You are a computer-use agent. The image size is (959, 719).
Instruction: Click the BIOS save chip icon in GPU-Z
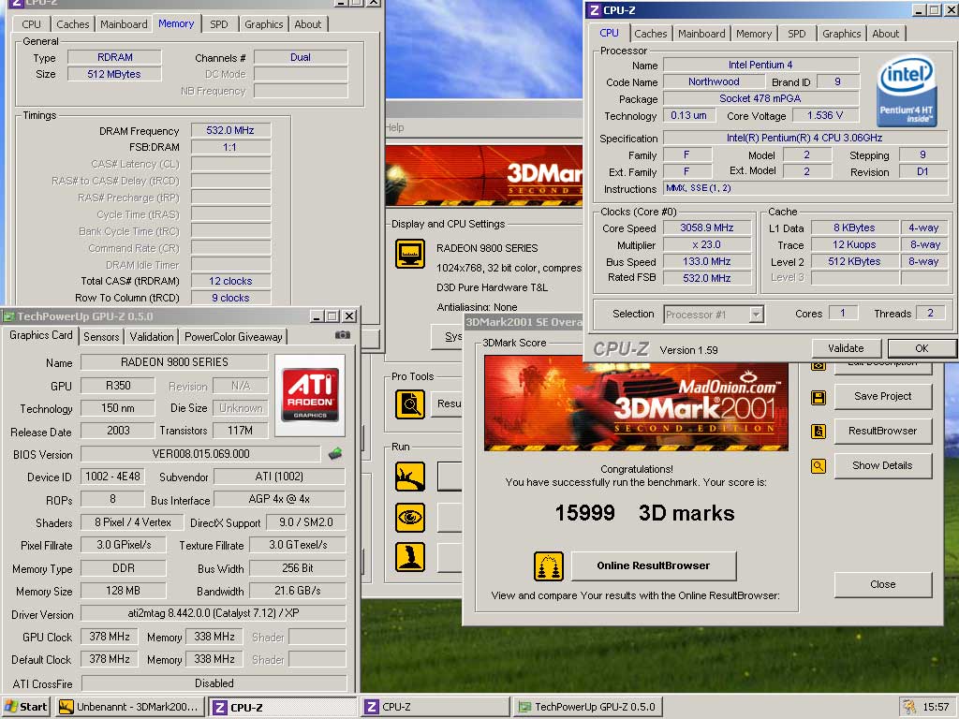pyautogui.click(x=335, y=454)
